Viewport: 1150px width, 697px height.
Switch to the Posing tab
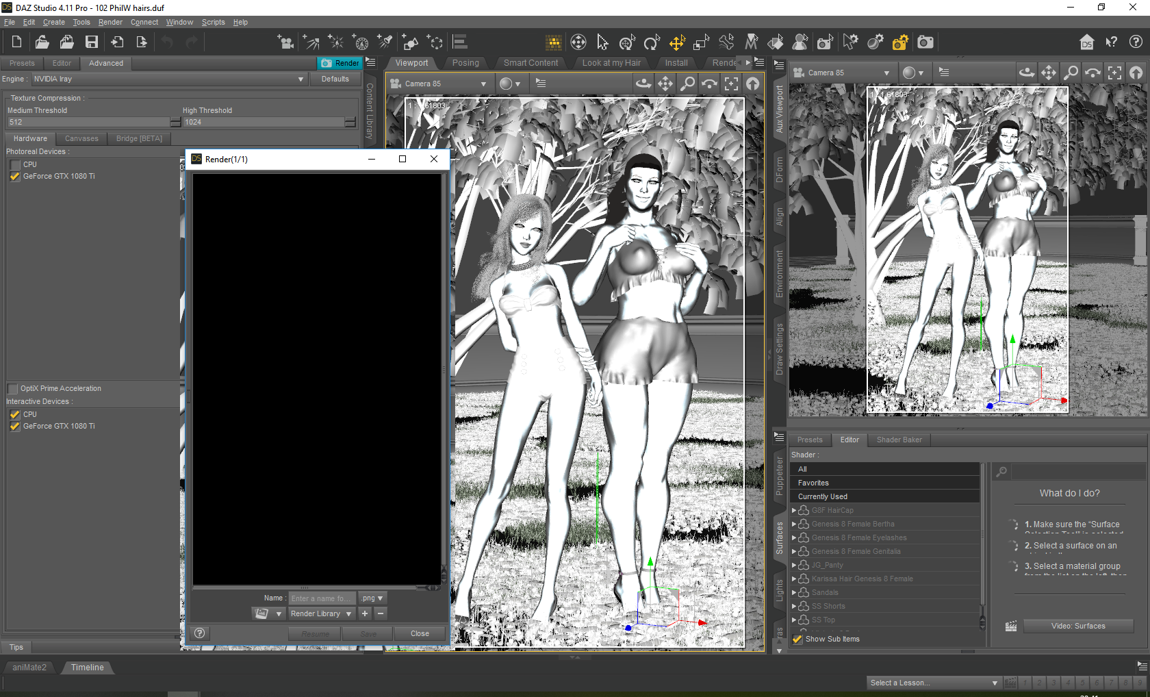click(x=465, y=63)
